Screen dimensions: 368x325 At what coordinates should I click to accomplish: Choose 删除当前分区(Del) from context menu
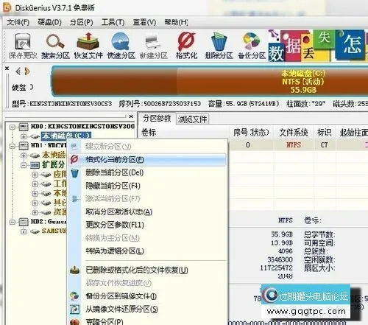pos(147,172)
